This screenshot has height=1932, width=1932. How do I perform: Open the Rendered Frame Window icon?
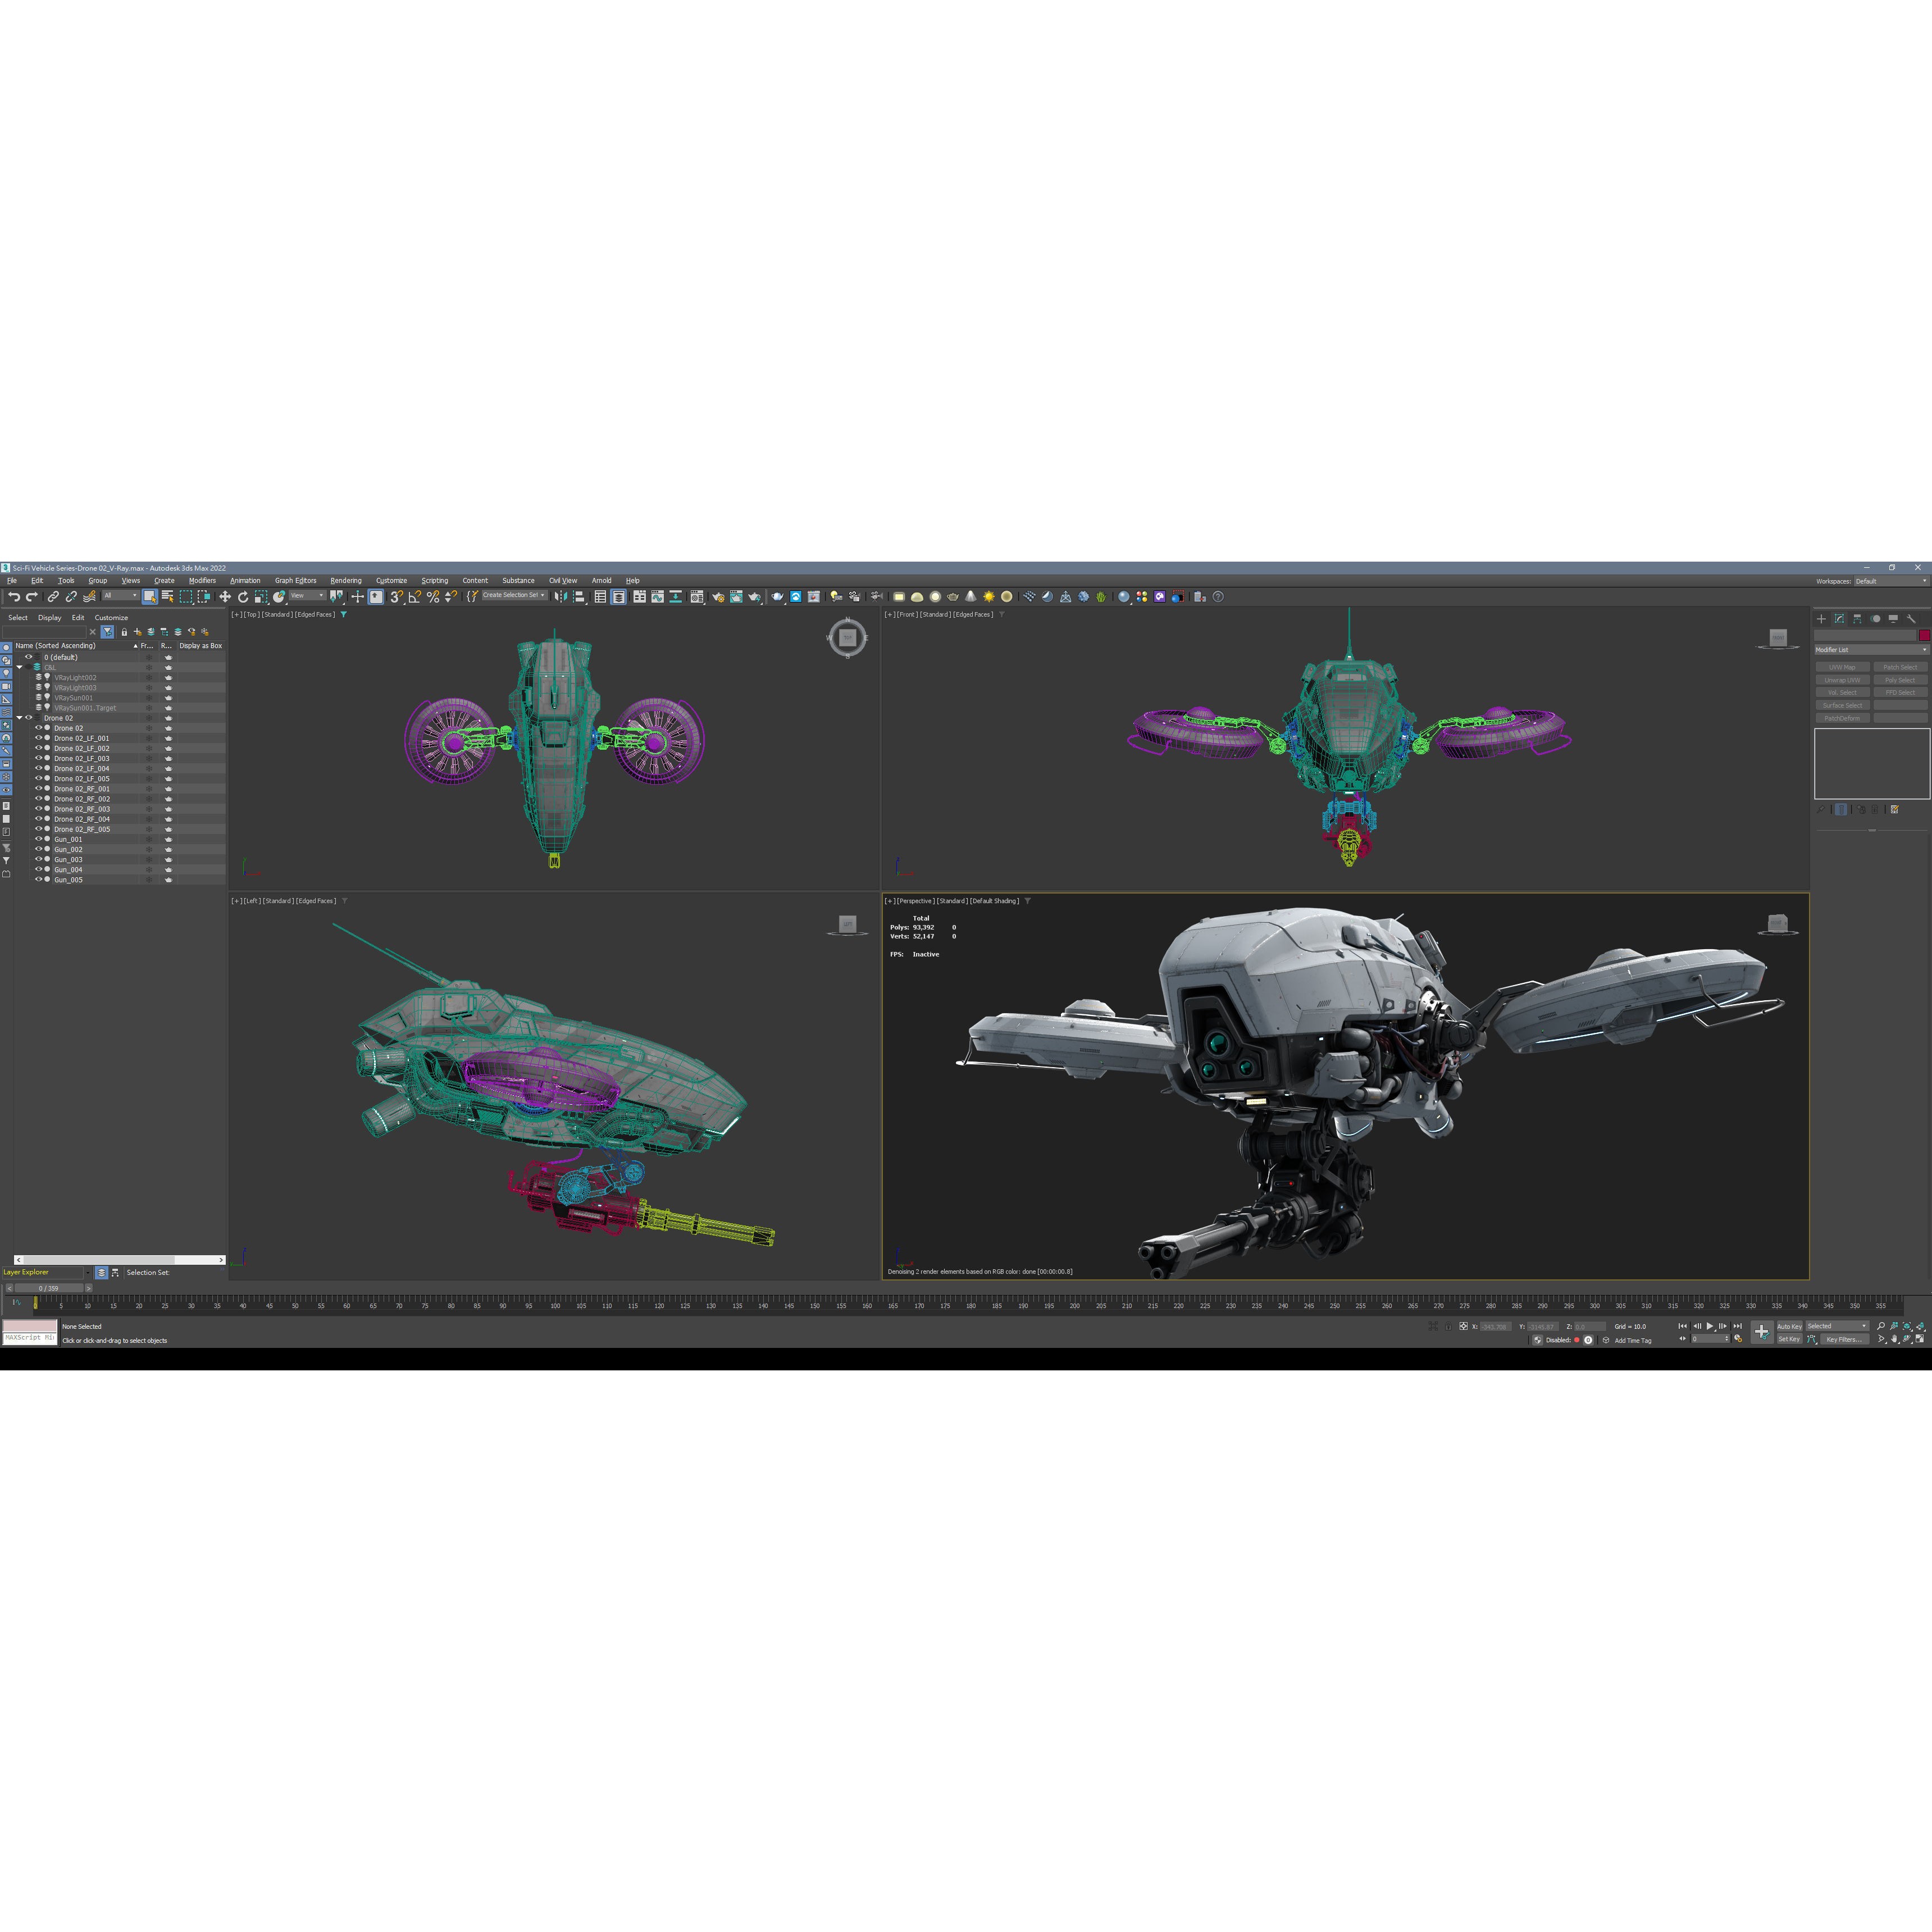point(736,597)
